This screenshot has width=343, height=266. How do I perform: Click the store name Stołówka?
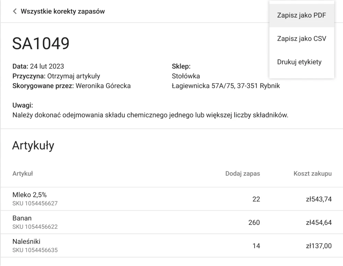186,76
